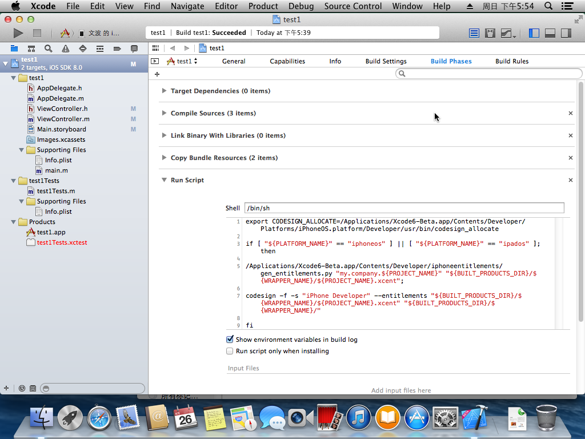The image size is (585, 439).
Task: Open the Report navigator speech-bubble icon
Action: pyautogui.click(x=134, y=49)
